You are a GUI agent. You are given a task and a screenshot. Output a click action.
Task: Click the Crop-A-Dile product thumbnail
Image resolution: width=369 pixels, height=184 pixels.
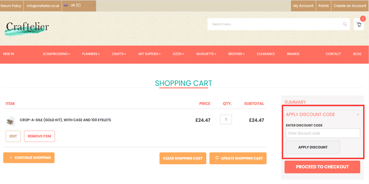coord(10,121)
